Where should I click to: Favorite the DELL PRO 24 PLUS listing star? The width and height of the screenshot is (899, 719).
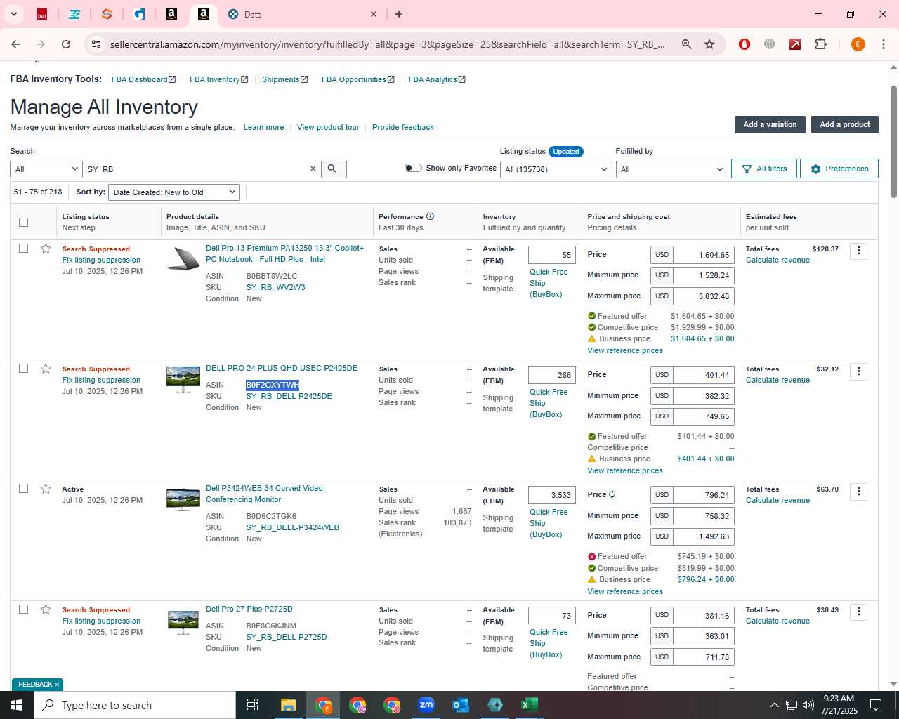click(46, 369)
